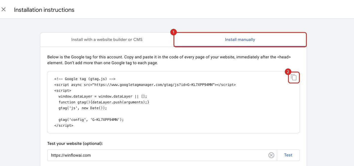354x166 pixels.
Task: Click the googletagmanager script src line
Action: pyautogui.click(x=145, y=85)
